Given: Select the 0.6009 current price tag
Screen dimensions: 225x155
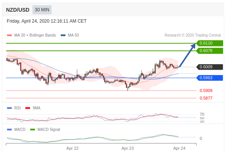Looking at the screenshot, I should (x=209, y=67).
